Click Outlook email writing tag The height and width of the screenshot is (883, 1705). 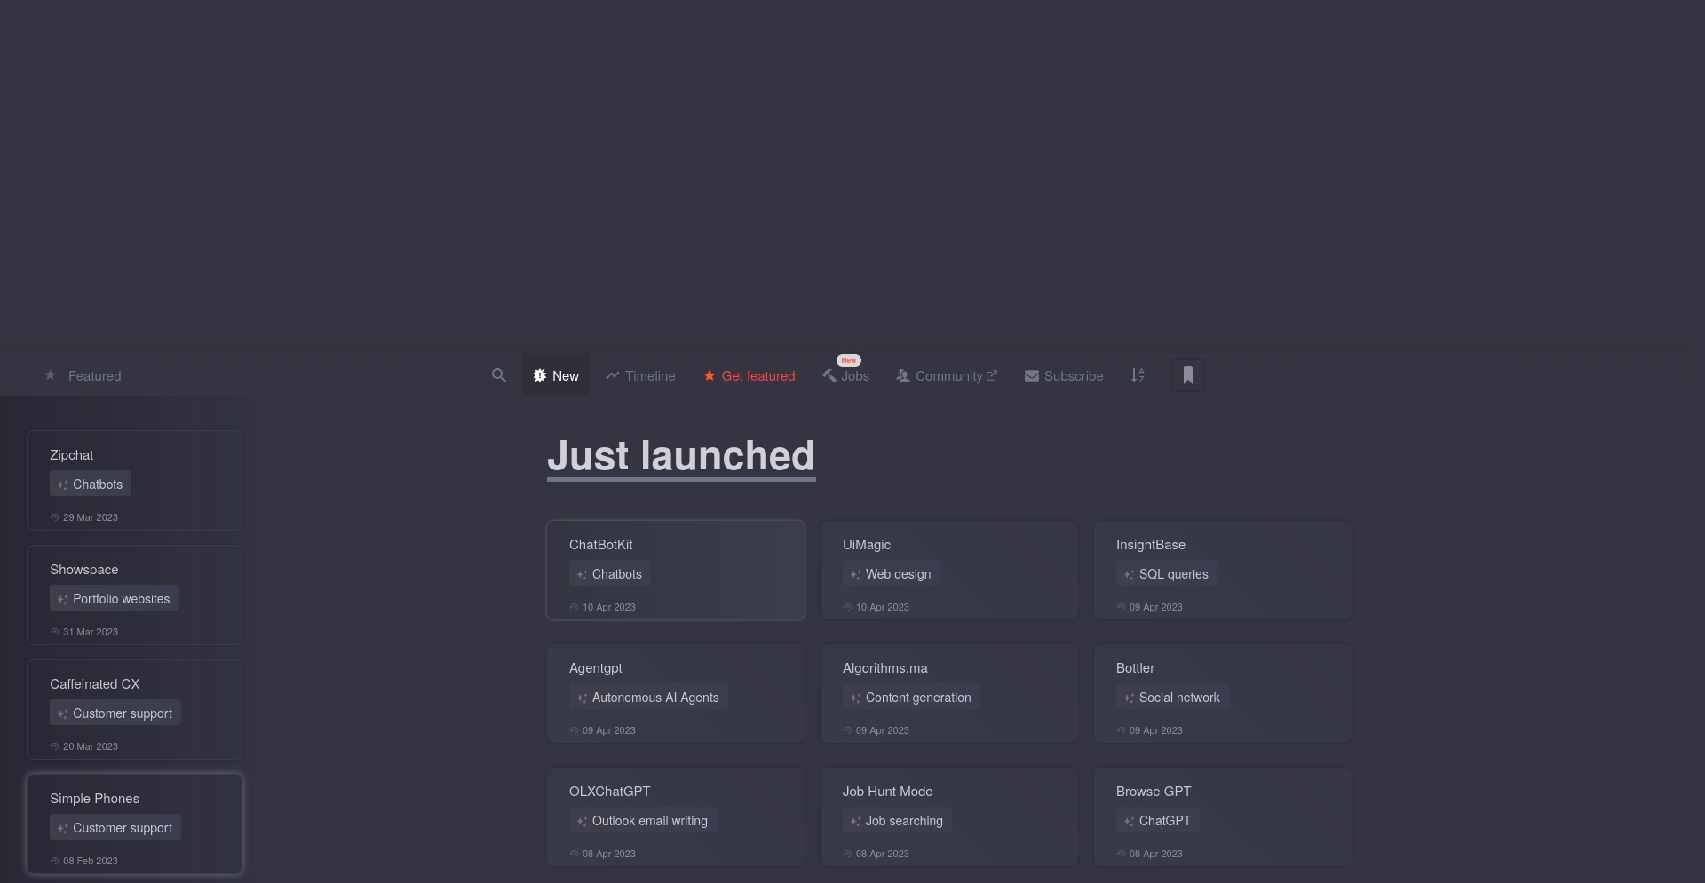(x=643, y=820)
